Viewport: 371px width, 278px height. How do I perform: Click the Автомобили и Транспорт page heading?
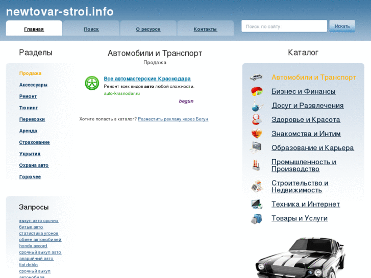155,53
